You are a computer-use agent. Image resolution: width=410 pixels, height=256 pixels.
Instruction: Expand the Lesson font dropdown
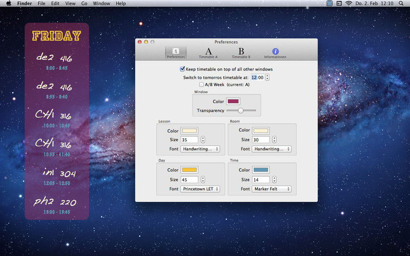[200, 149]
